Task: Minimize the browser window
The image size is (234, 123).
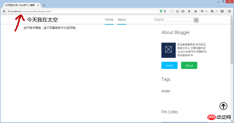Action: [x=218, y=2]
